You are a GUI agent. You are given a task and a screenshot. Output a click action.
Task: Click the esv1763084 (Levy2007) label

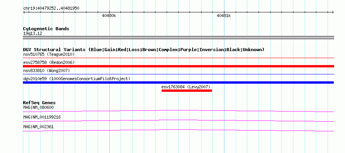(x=186, y=87)
